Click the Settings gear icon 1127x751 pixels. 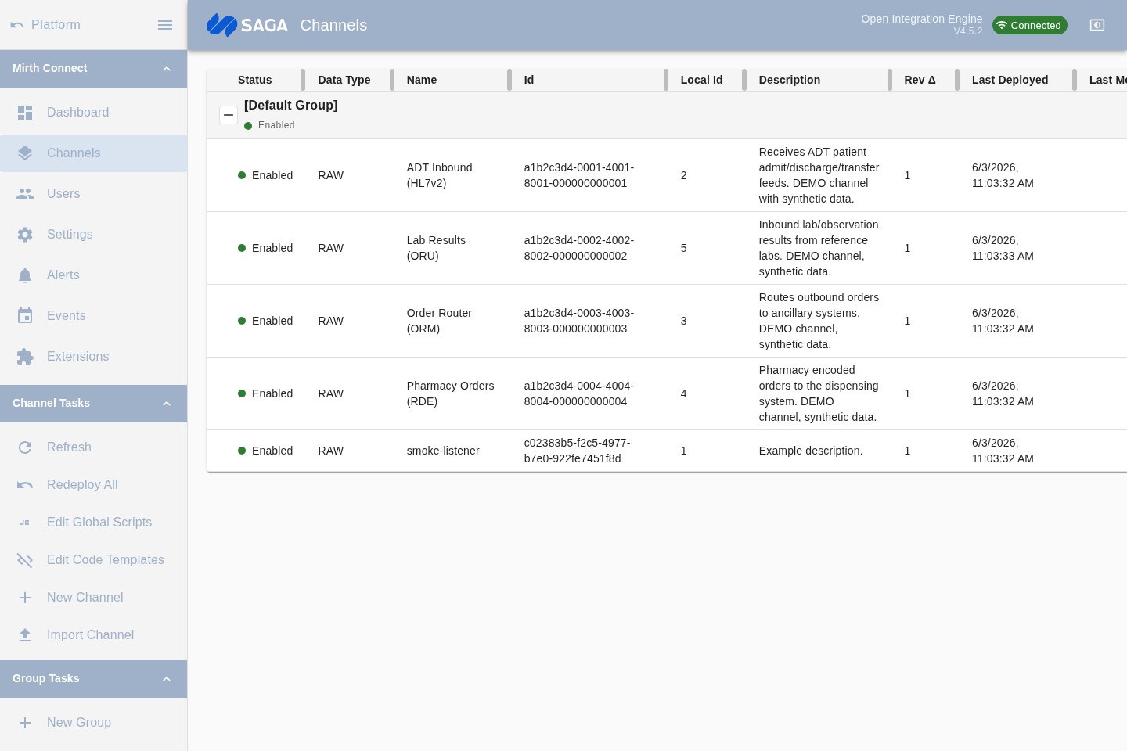25,235
